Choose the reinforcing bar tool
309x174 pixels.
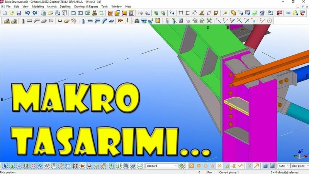[60, 21]
